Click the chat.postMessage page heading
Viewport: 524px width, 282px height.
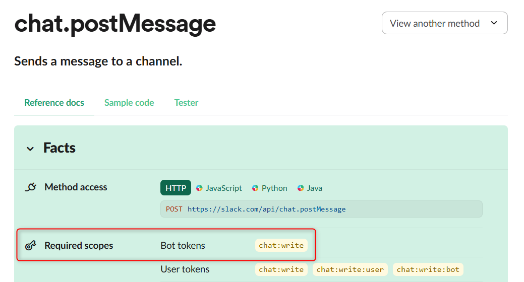point(115,24)
